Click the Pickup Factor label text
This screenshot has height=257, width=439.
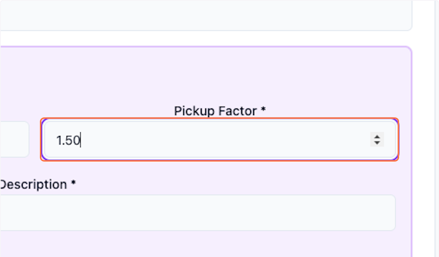215,111
